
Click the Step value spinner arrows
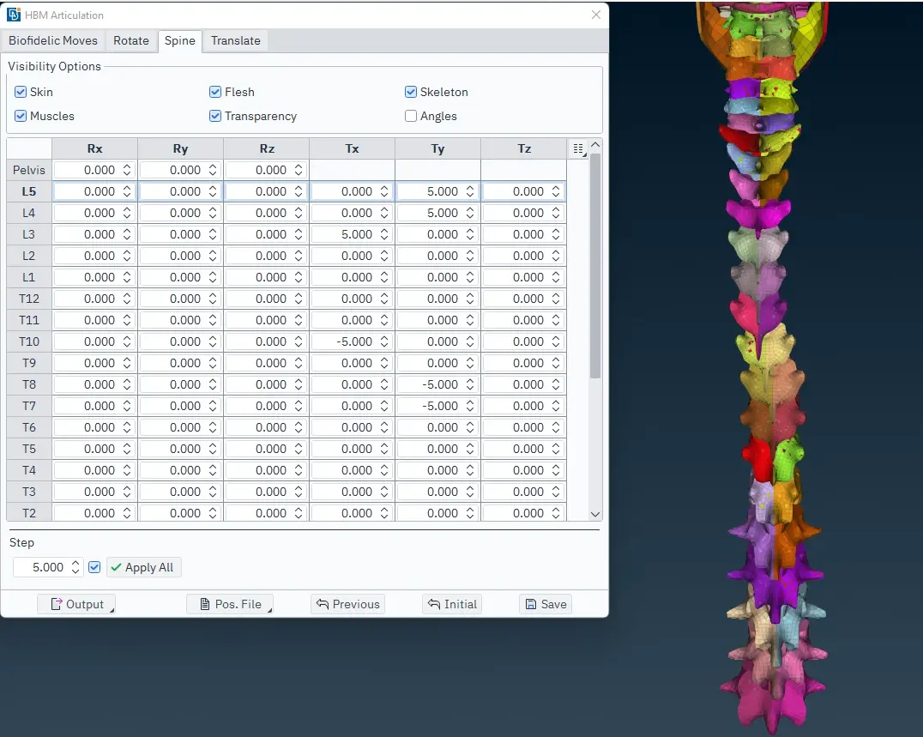tap(75, 567)
